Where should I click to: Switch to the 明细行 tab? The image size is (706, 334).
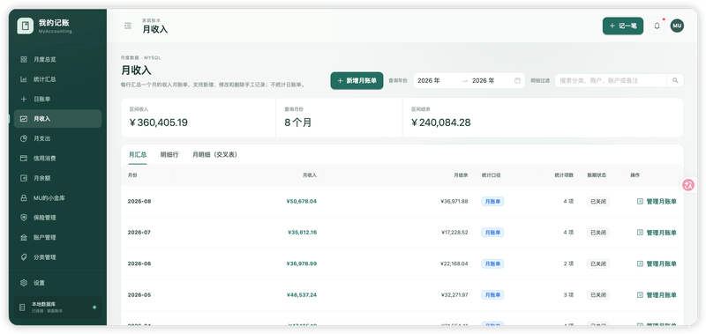tap(169, 154)
